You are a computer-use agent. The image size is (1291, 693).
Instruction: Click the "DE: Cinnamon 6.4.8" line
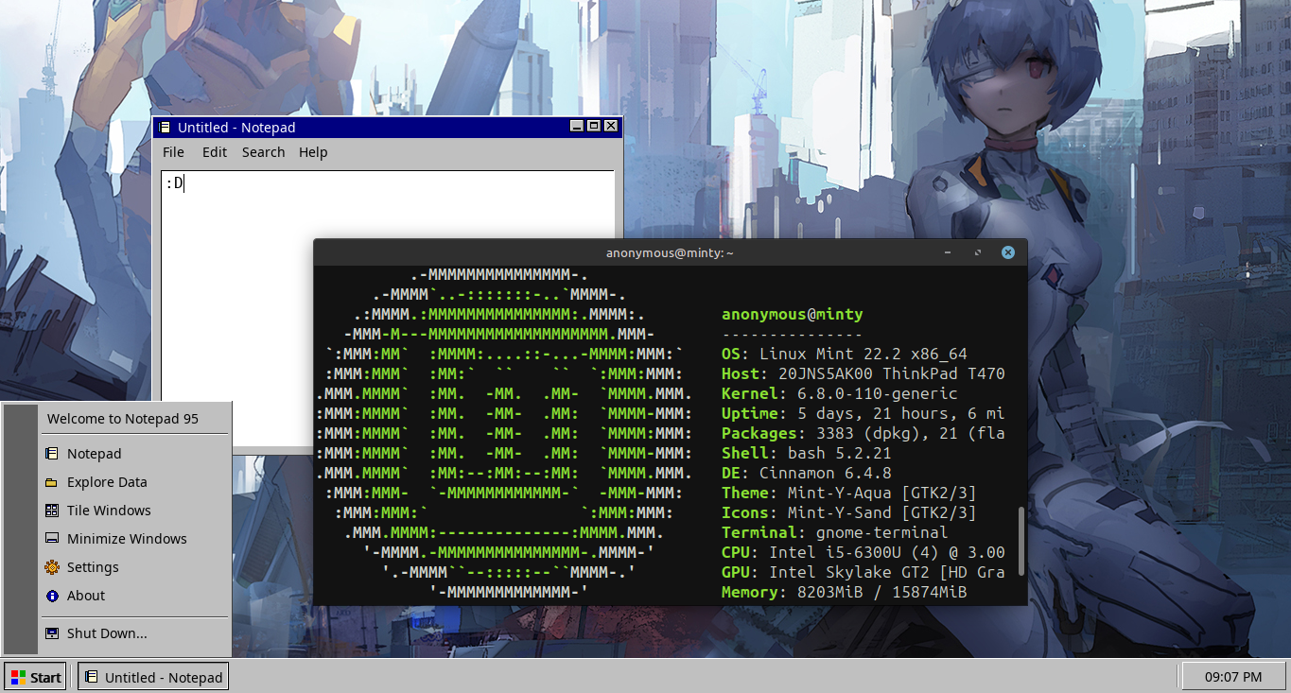point(807,474)
